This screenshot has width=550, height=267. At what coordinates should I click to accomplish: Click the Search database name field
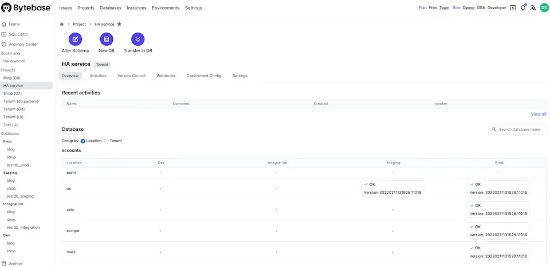click(x=518, y=130)
